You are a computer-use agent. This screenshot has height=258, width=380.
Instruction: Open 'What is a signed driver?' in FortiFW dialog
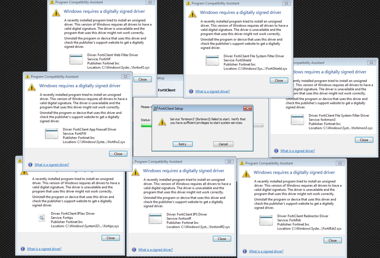coord(52,165)
